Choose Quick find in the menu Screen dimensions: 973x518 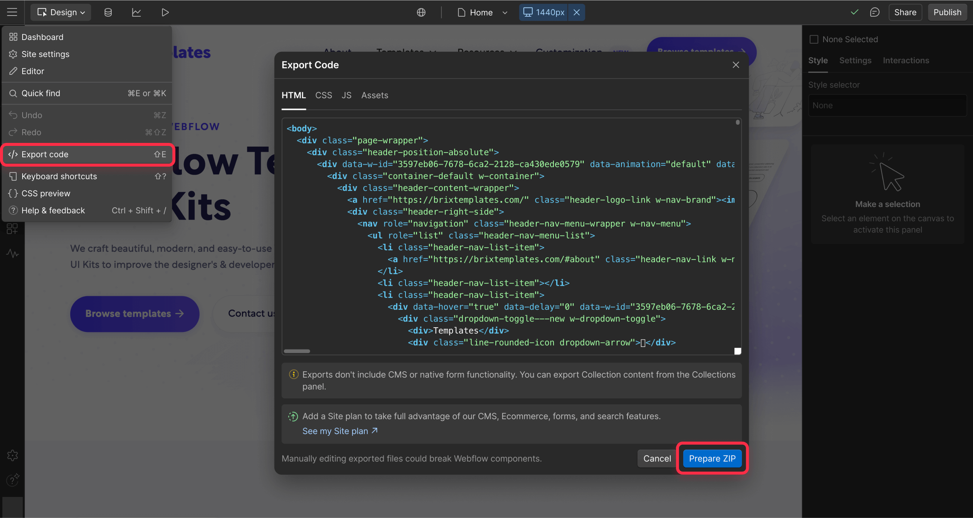[x=87, y=93]
